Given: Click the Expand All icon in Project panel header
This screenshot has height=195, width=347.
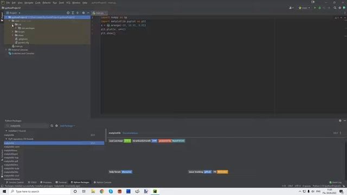Looking at the screenshot, I should 73,13.
